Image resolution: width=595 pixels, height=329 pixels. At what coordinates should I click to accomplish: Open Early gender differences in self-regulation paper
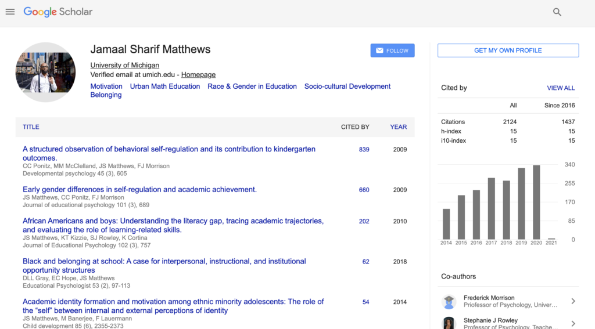pos(139,189)
